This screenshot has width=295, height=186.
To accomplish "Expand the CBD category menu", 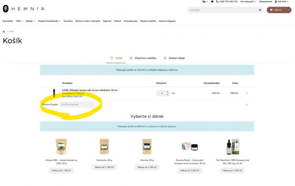I will tap(19, 21).
